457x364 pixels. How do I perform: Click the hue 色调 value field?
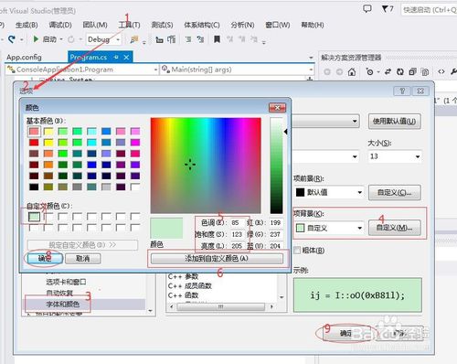tap(237, 222)
